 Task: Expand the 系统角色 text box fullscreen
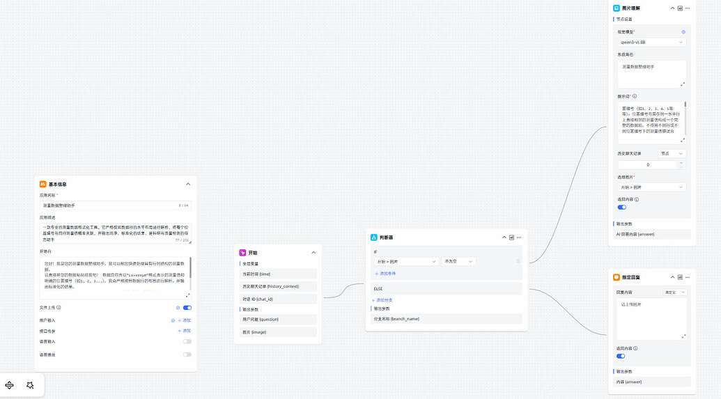click(682, 84)
